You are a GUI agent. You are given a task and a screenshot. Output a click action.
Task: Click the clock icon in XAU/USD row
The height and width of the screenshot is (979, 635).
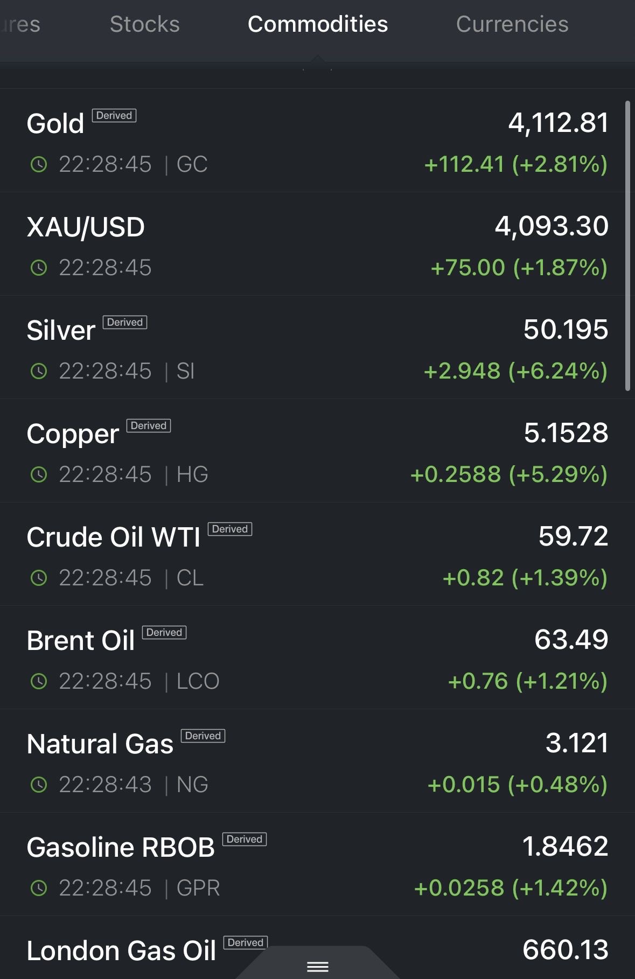39,268
